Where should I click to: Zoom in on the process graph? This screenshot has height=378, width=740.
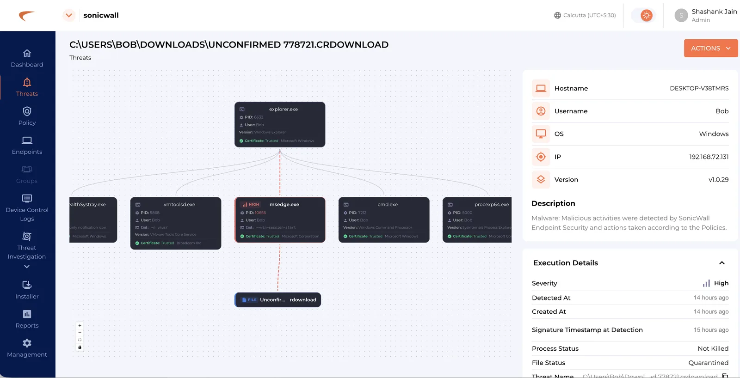(x=80, y=325)
